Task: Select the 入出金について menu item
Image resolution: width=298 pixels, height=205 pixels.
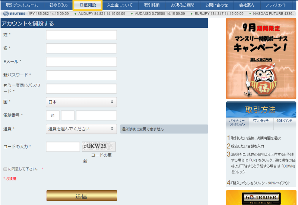Action: click(120, 5)
